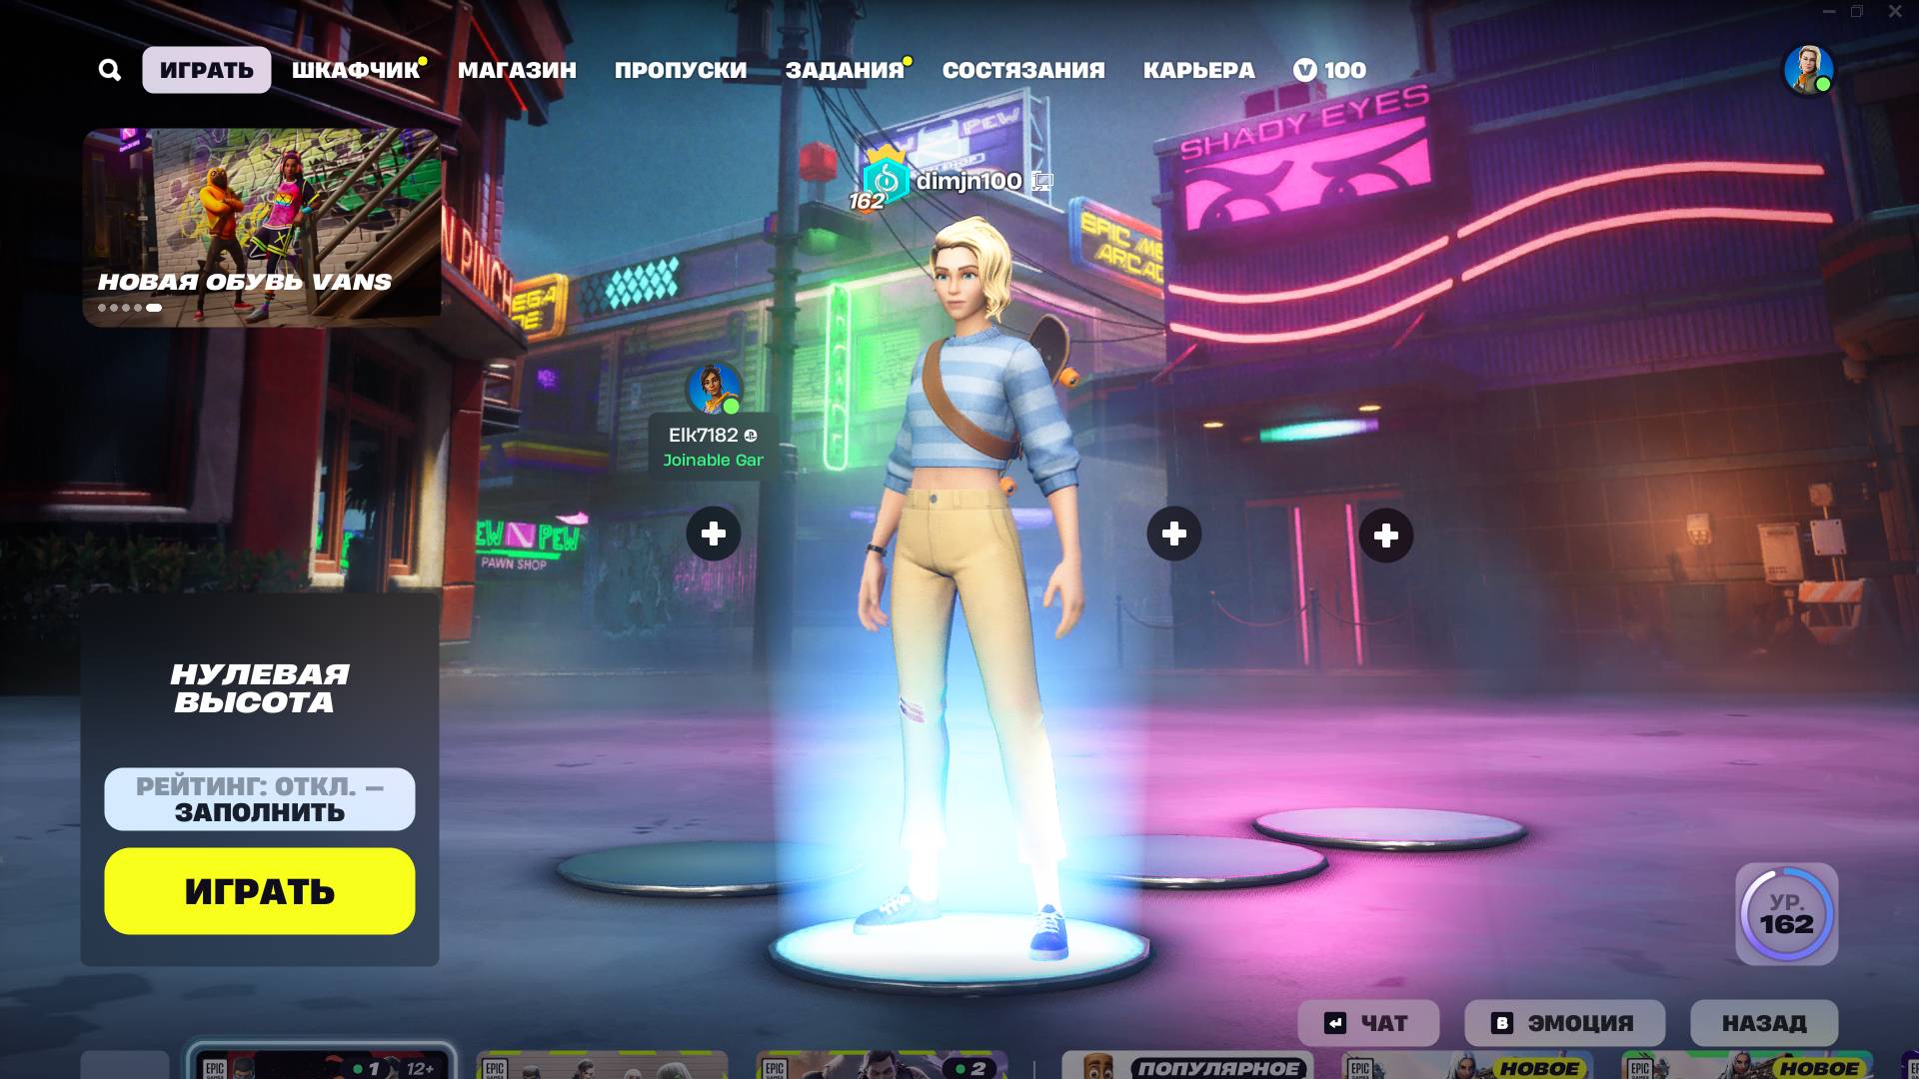Change the Нулевая высота game mode
This screenshot has height=1079, width=1919.
260,688
